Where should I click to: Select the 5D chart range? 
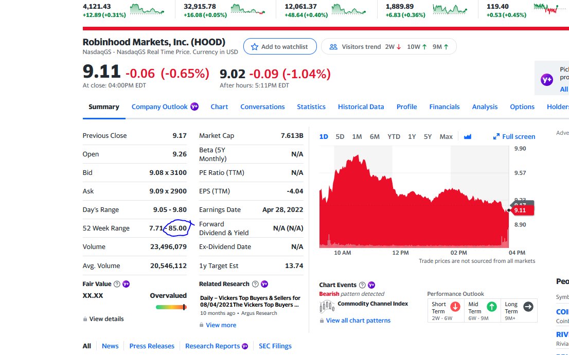pyautogui.click(x=340, y=136)
